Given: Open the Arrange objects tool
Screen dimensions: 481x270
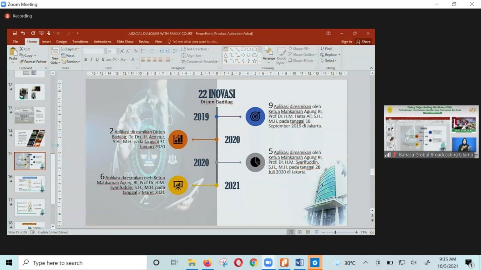Looking at the screenshot, I should pyautogui.click(x=269, y=55).
